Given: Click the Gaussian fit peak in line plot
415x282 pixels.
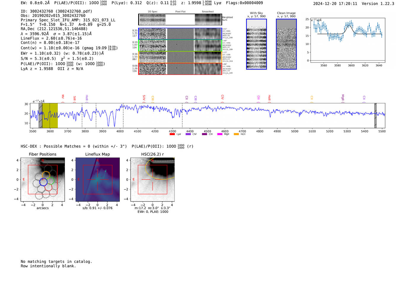Looking at the screenshot, I should [349, 25].
